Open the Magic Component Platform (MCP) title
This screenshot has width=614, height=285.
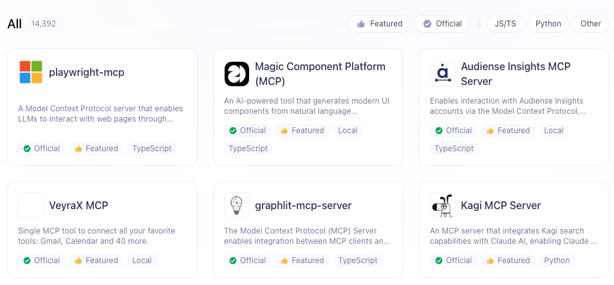pyautogui.click(x=321, y=74)
